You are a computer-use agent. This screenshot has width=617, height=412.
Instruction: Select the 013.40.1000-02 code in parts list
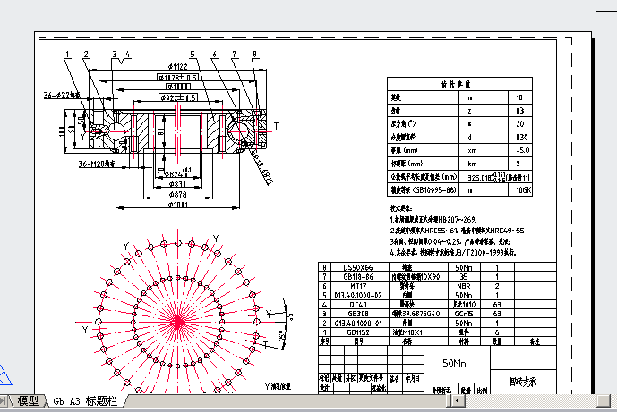(x=357, y=295)
